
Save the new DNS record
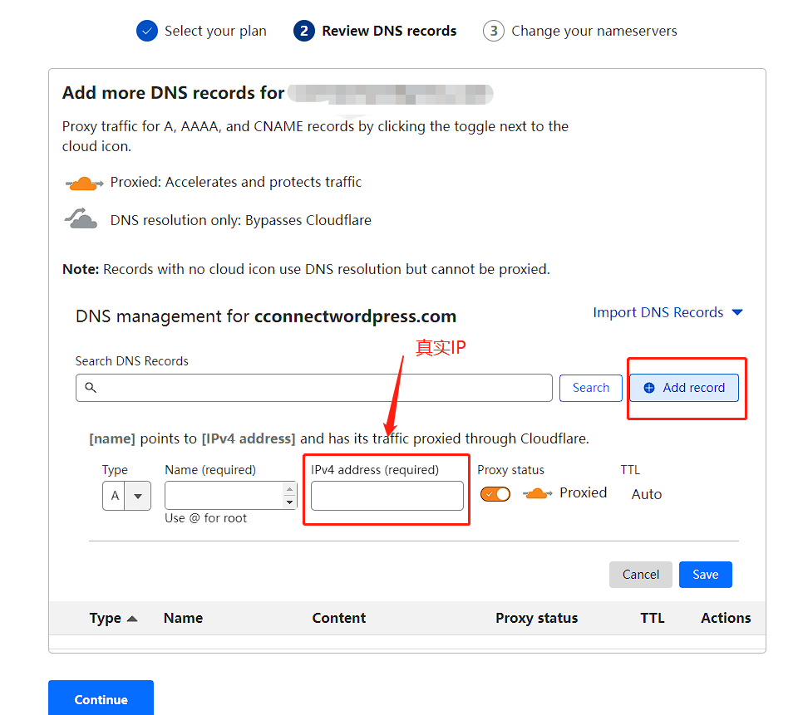[706, 575]
